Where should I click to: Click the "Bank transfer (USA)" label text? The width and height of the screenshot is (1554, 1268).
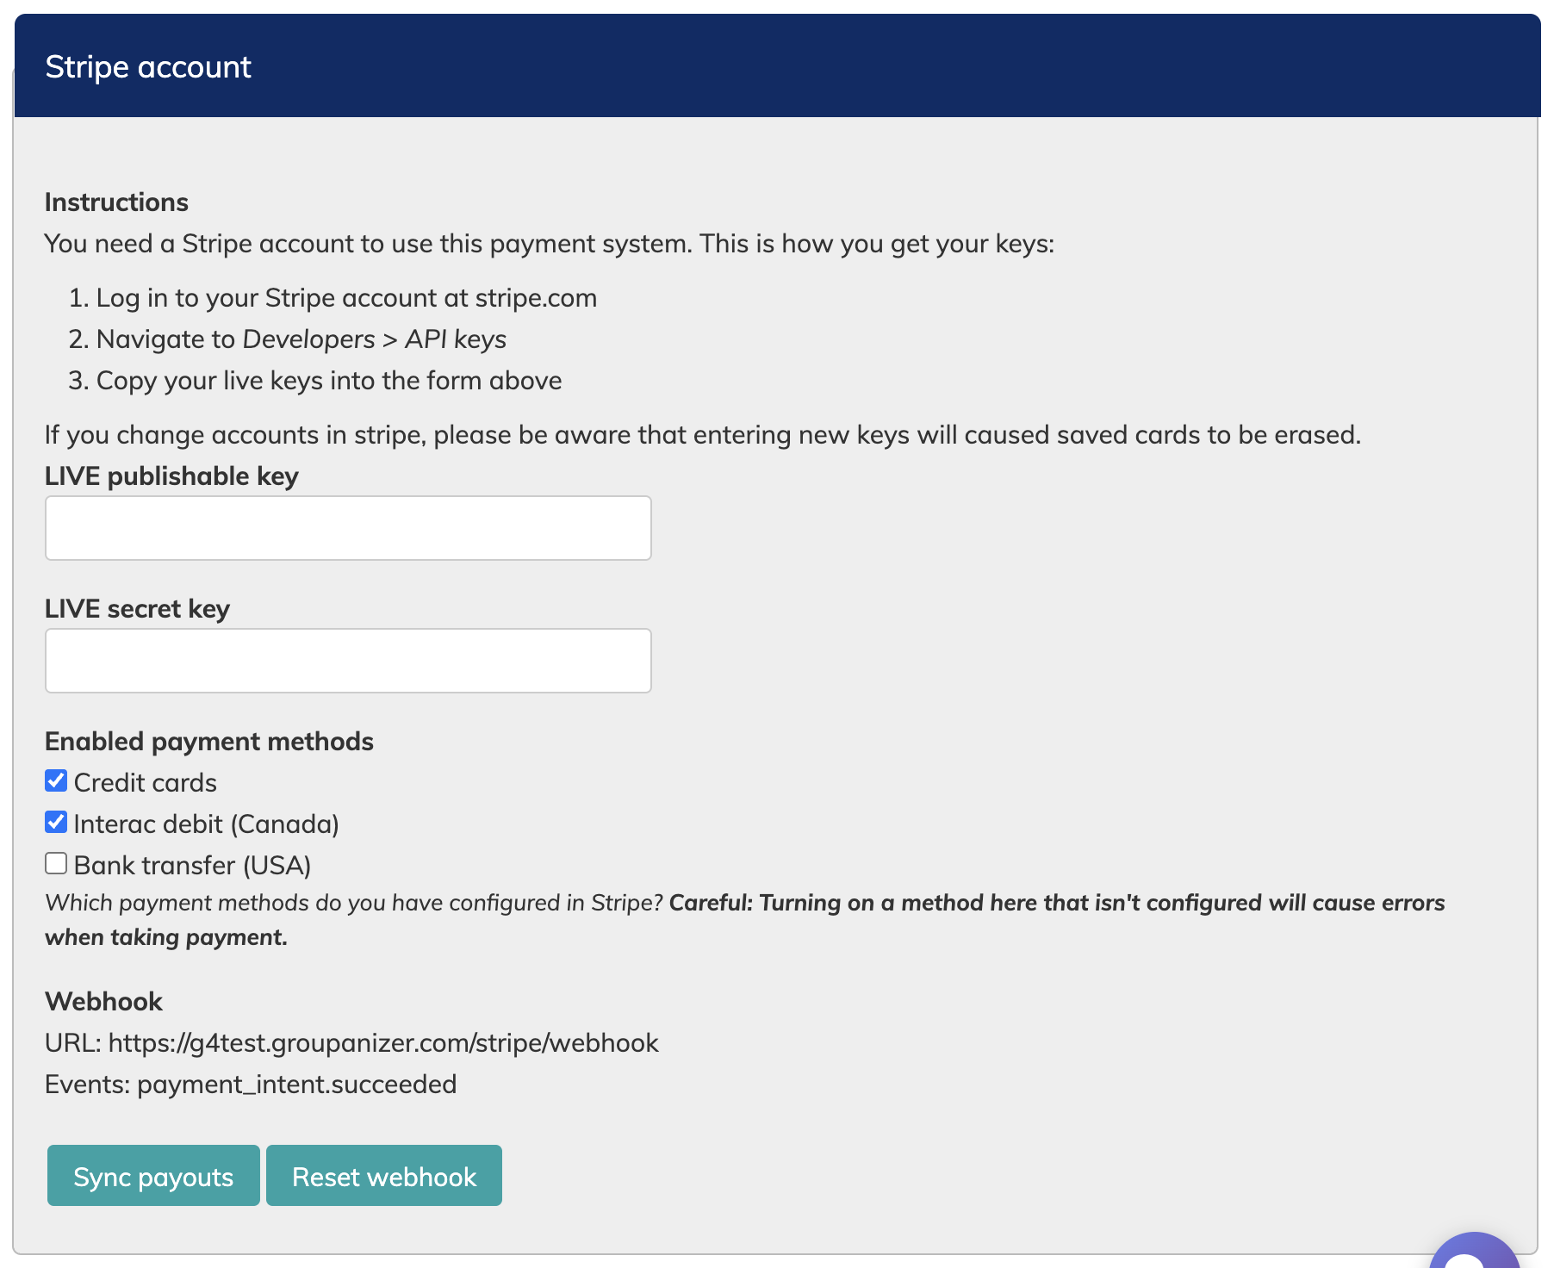tap(192, 866)
